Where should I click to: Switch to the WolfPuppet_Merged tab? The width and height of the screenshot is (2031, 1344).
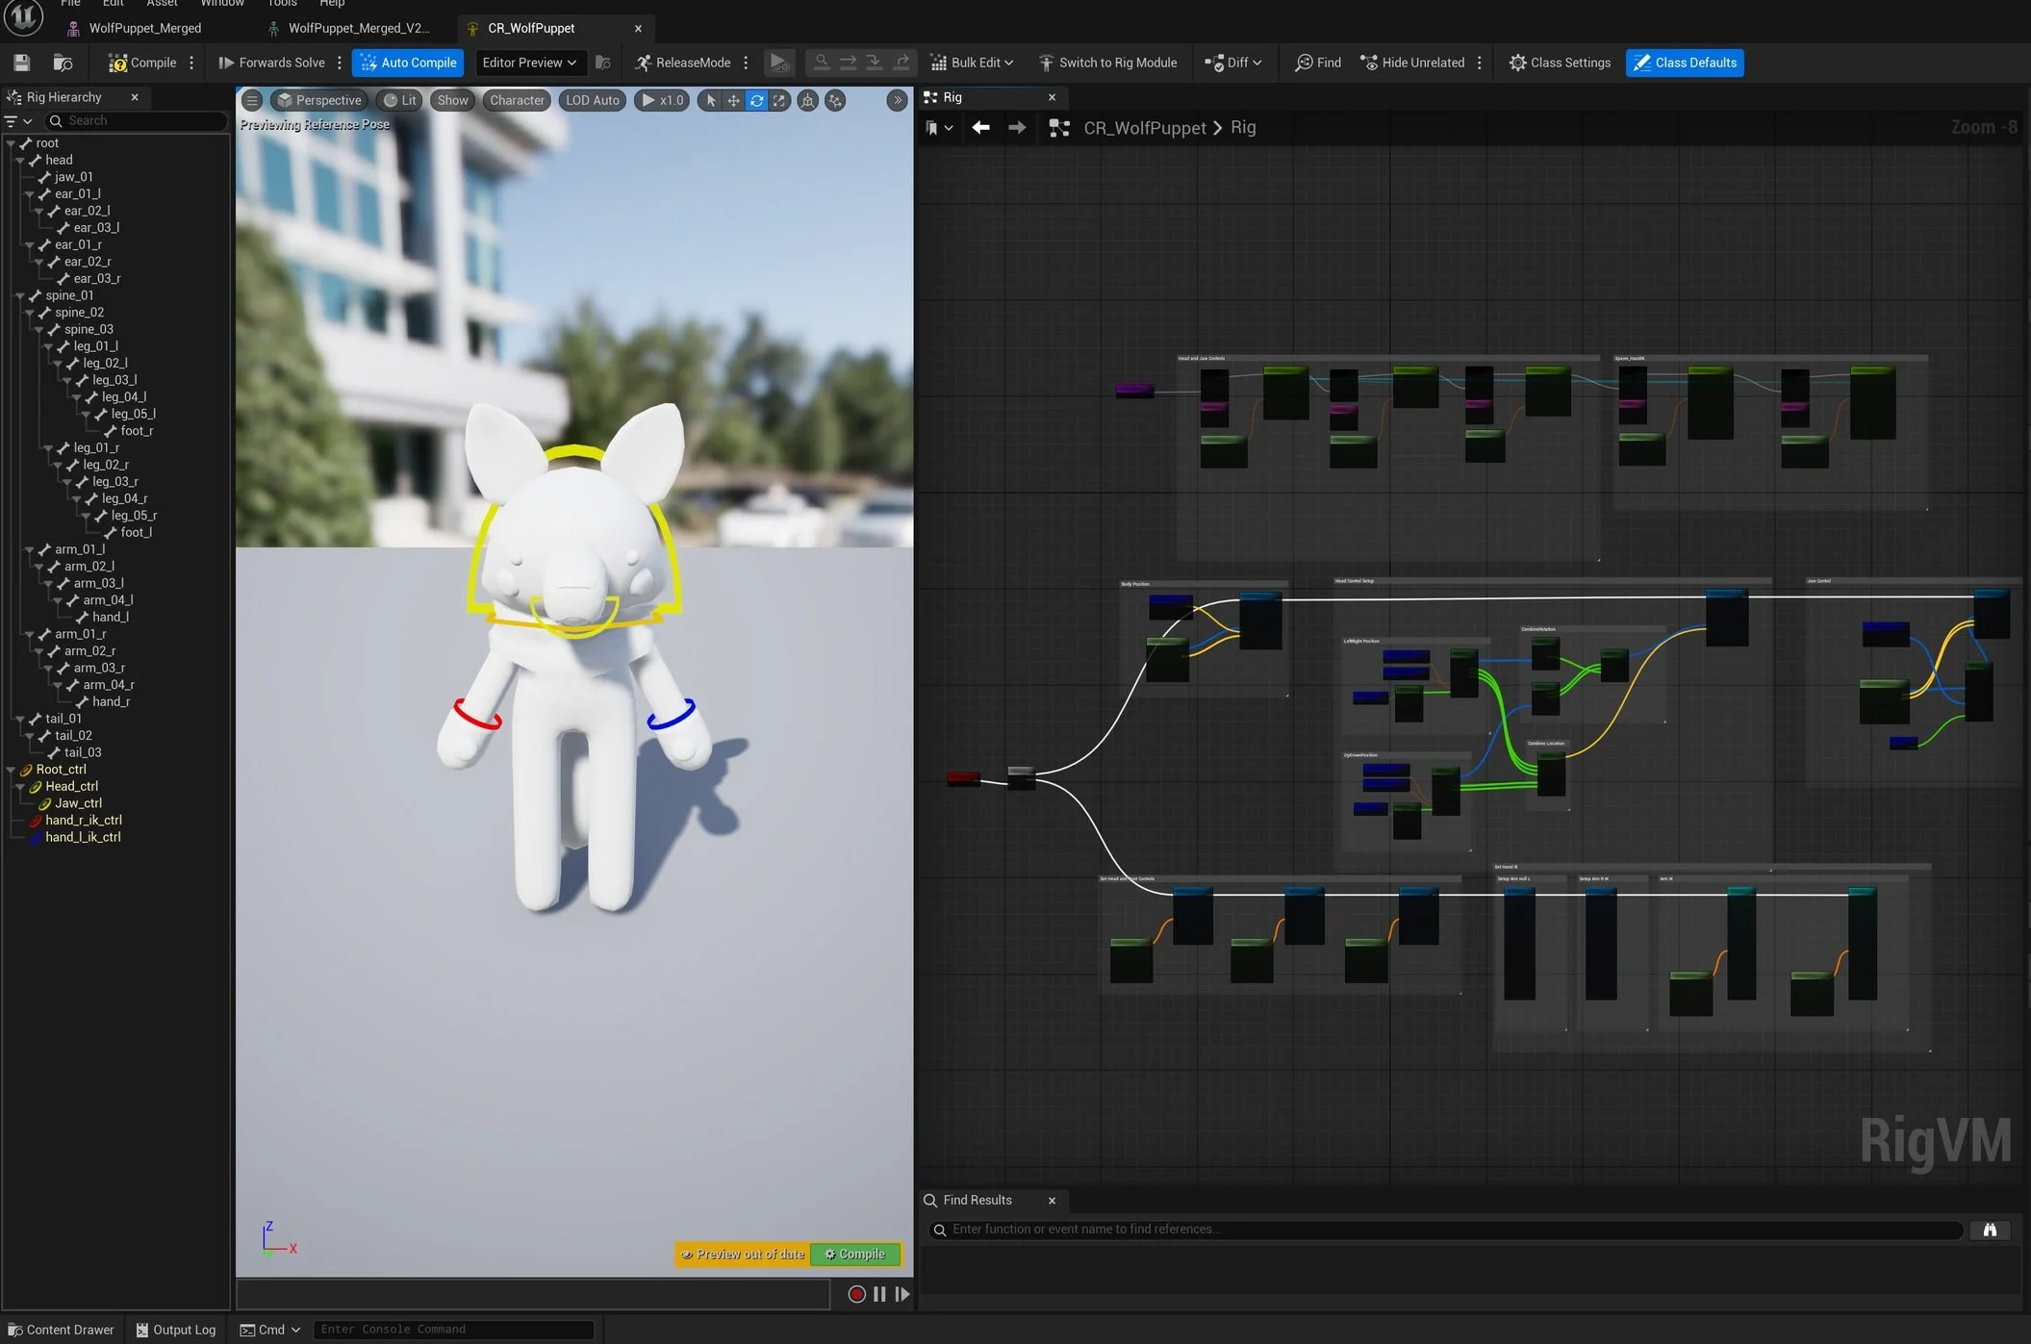pos(144,28)
